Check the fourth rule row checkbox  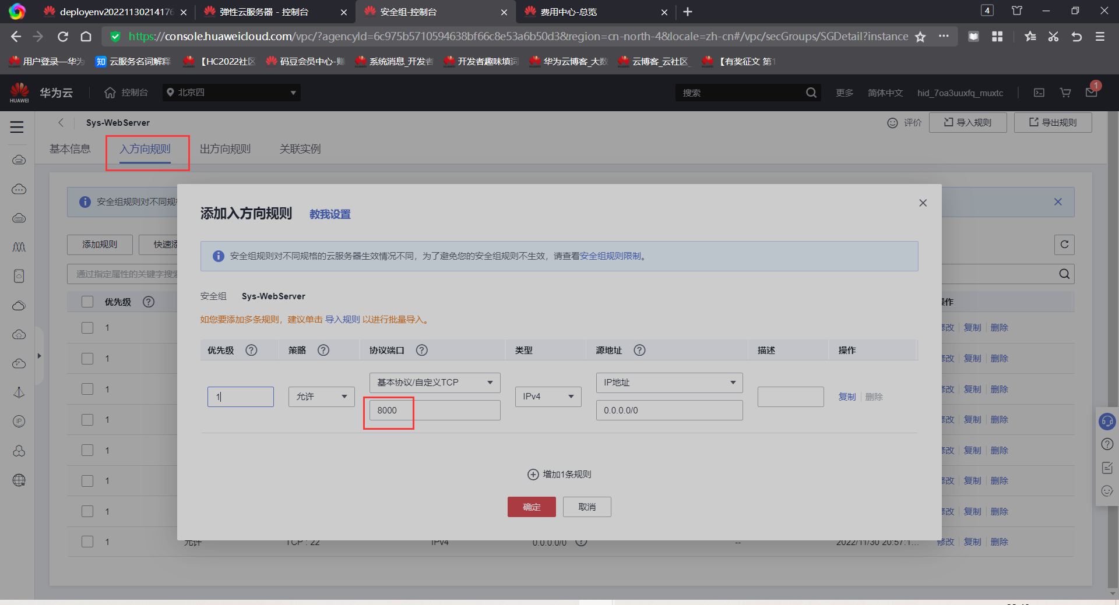point(87,420)
